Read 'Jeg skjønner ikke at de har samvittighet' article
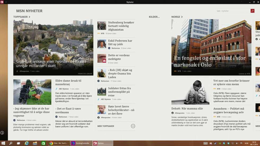The image size is (260, 146). (32, 112)
